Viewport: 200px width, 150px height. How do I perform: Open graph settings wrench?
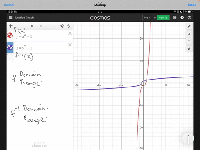pyautogui.click(x=189, y=26)
